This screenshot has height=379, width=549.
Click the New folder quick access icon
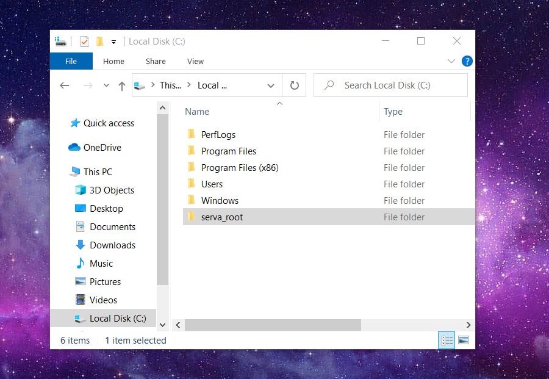(100, 42)
